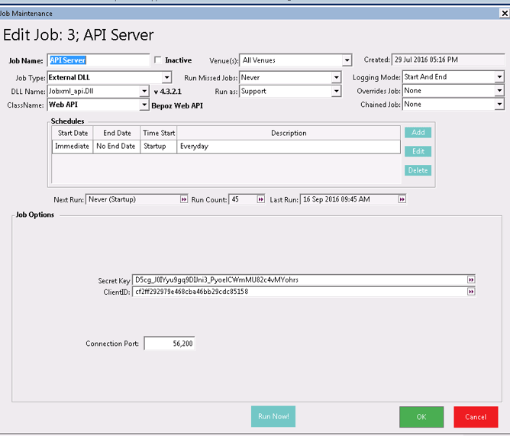Open the ClassName Web API dropdown
The image size is (510, 436).
[145, 105]
